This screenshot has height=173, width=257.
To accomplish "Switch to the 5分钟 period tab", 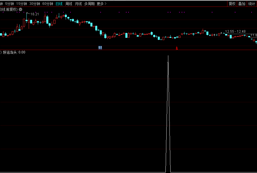I will [9, 4].
